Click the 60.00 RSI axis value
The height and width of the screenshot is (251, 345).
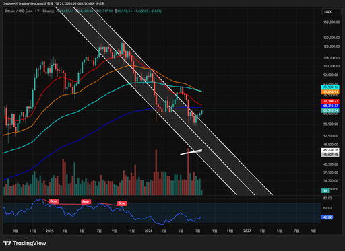(x=327, y=208)
